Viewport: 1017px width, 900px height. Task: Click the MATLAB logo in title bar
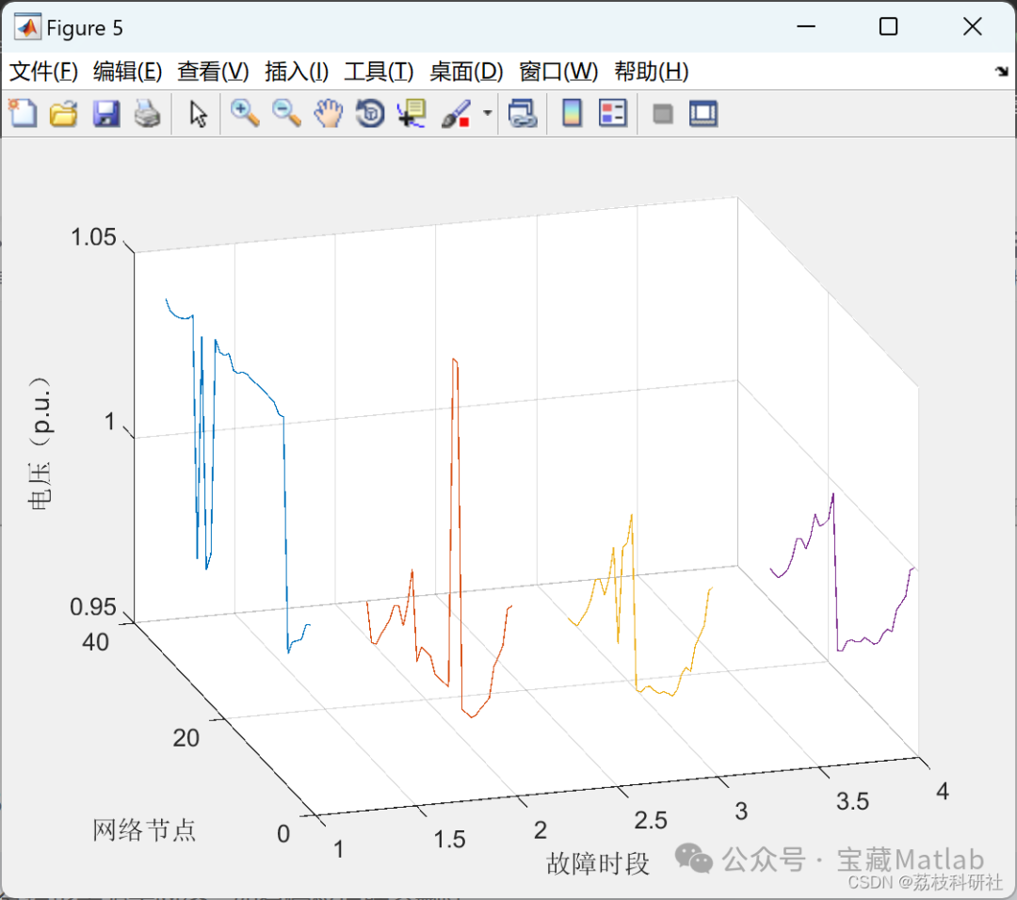pos(27,27)
